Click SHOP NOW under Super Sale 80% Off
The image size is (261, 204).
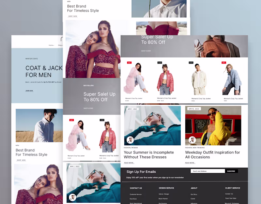pos(145,51)
